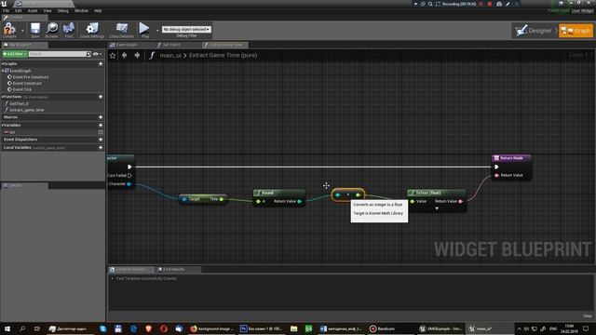Viewport: 596px width, 335px height.
Task: Select the Return Node header
Action: tap(511, 158)
